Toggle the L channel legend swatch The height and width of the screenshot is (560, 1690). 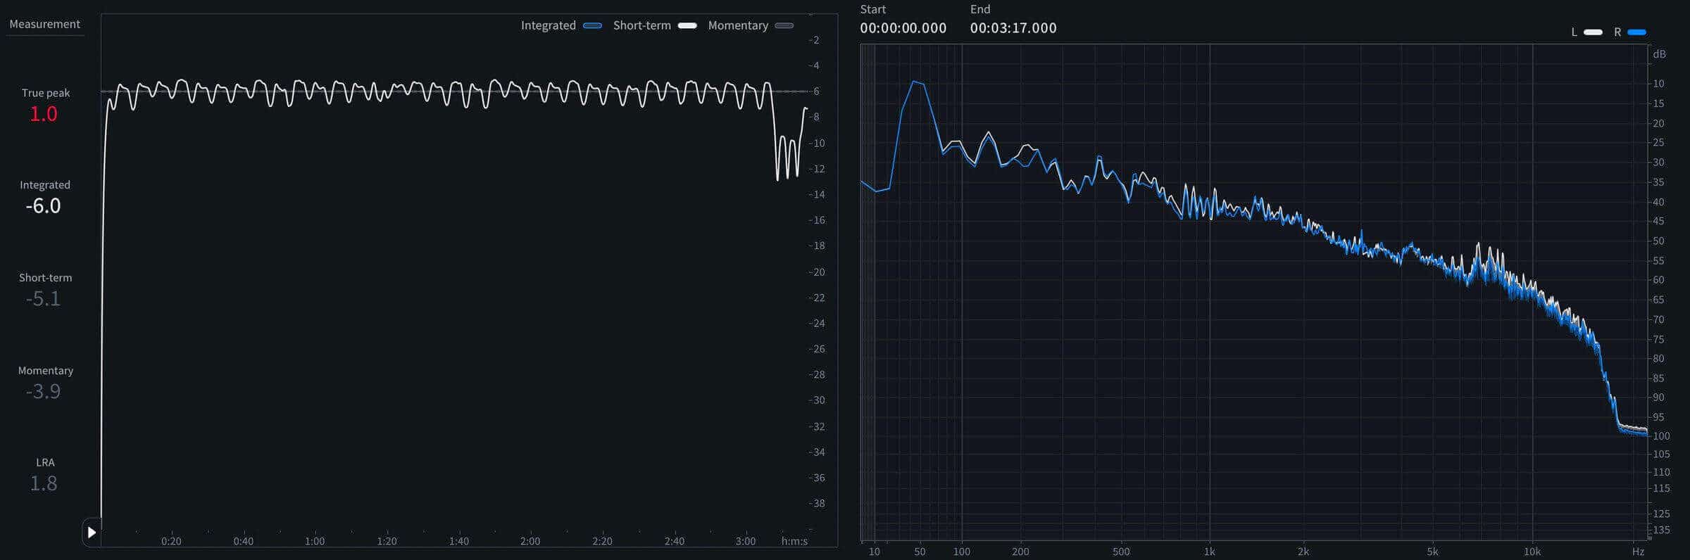pos(1593,32)
